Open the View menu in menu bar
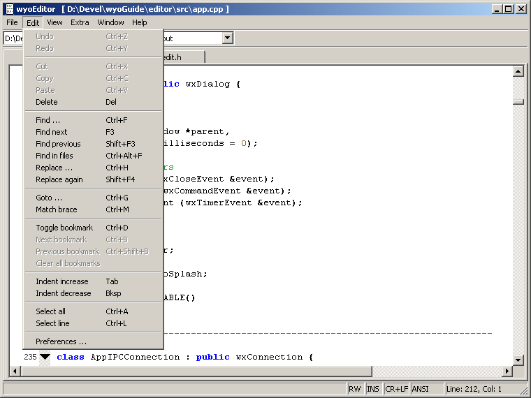 point(54,22)
